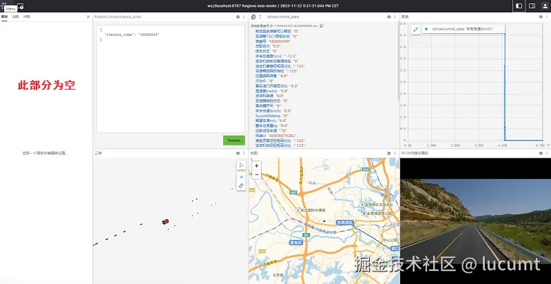Open more-options menu of Publish panel
551x284 pixels.
pyautogui.click(x=244, y=17)
